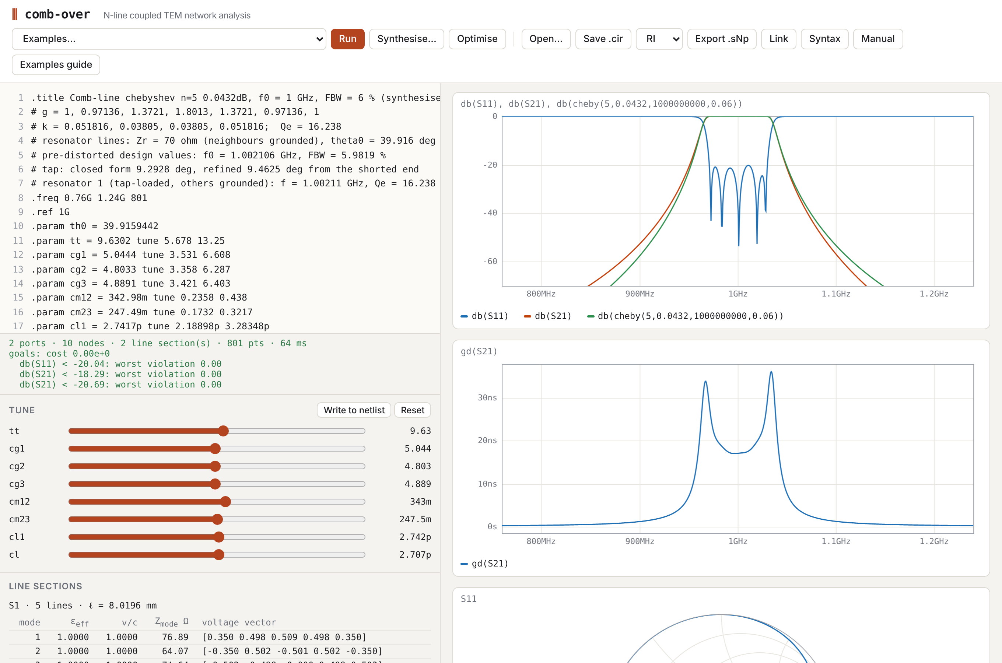Toggle db(cheby(...)) legend entry in first plot
The width and height of the screenshot is (1002, 663).
[685, 316]
